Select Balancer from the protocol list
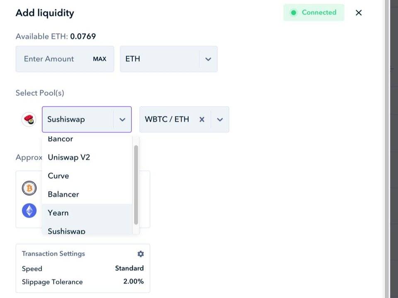Viewport: 398px width, 298px height. click(x=63, y=194)
